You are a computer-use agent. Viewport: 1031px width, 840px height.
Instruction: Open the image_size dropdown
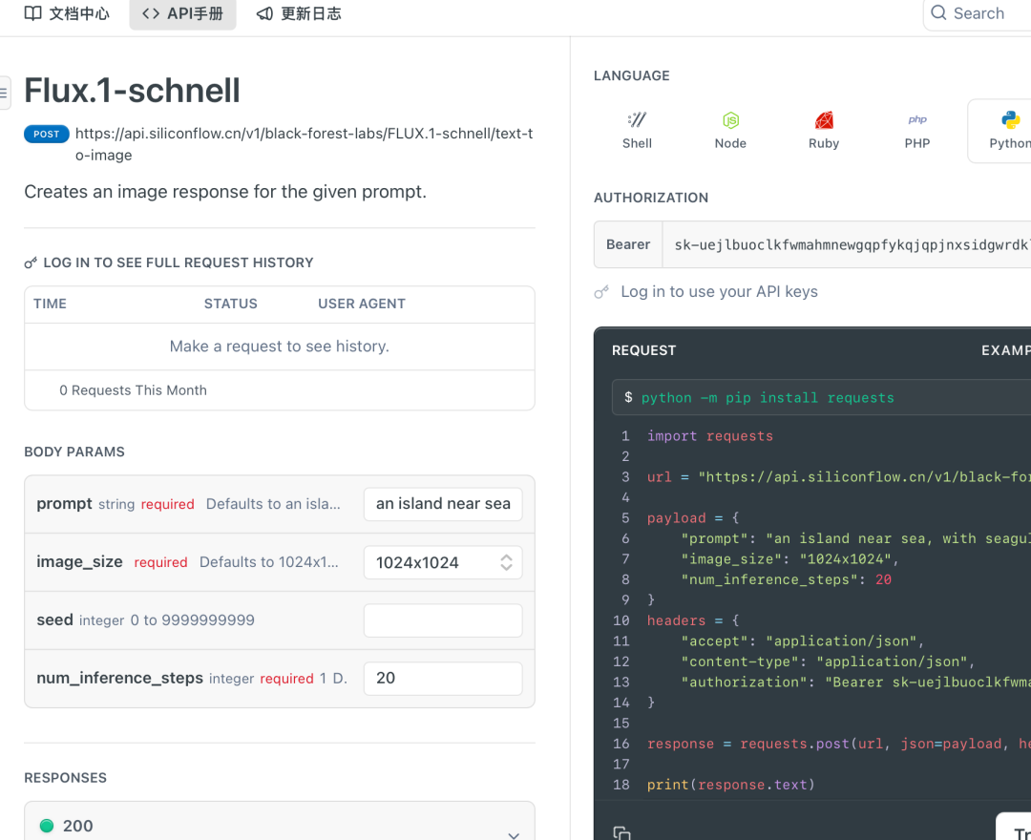click(443, 562)
